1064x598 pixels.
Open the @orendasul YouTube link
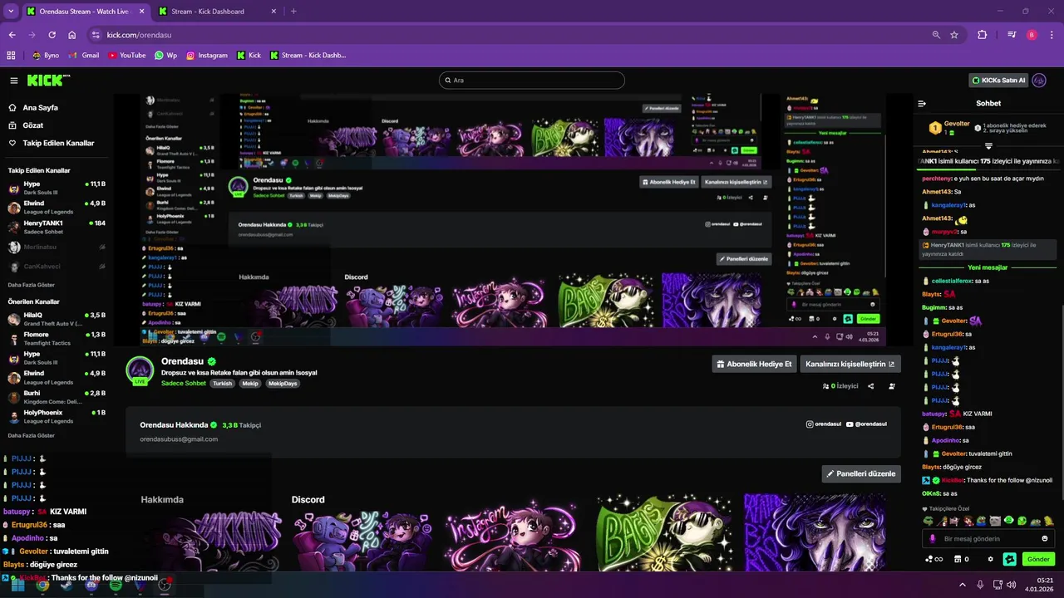[866, 424]
